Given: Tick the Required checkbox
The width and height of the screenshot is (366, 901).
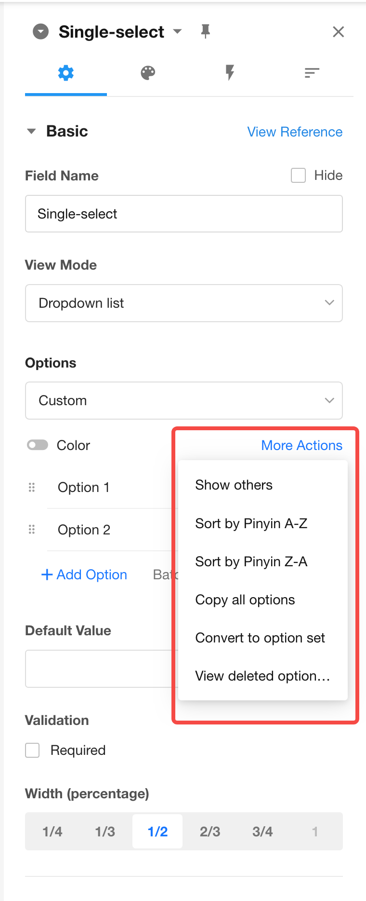Looking at the screenshot, I should (32, 751).
